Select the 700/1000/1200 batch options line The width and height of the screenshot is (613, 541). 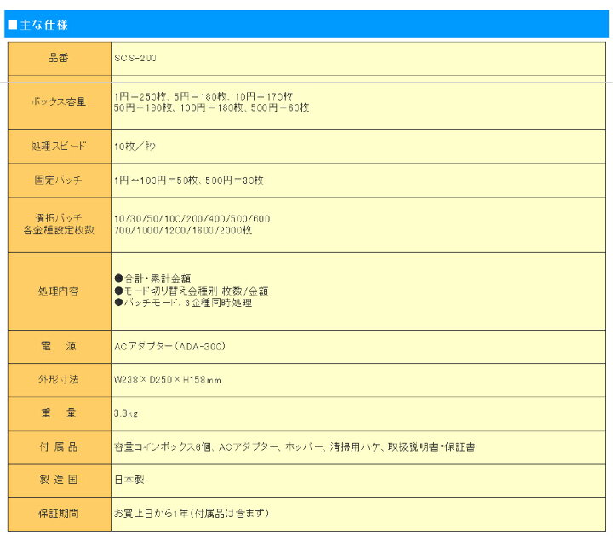pyautogui.click(x=183, y=230)
